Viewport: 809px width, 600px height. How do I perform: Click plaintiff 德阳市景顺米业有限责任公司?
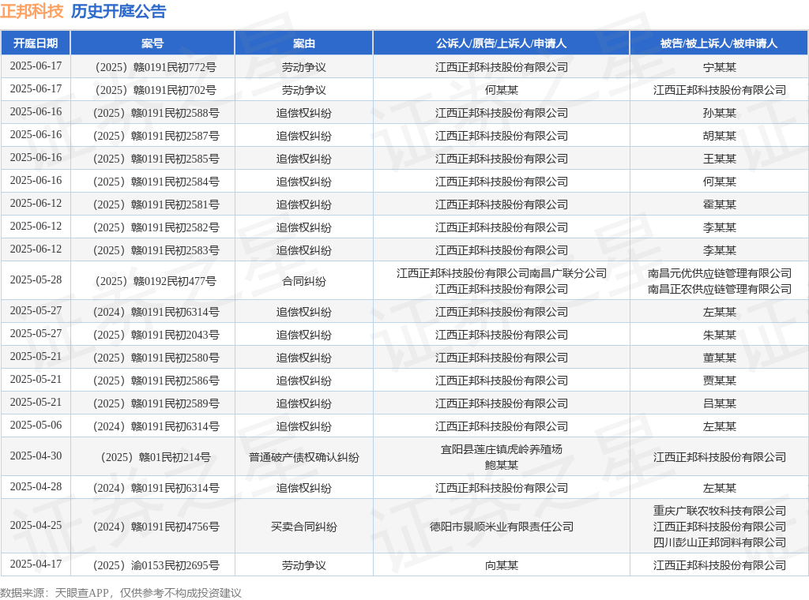[x=502, y=527]
